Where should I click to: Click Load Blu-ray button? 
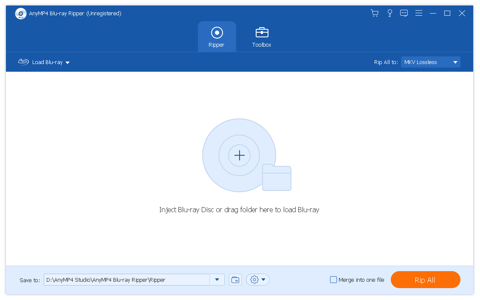tap(40, 62)
